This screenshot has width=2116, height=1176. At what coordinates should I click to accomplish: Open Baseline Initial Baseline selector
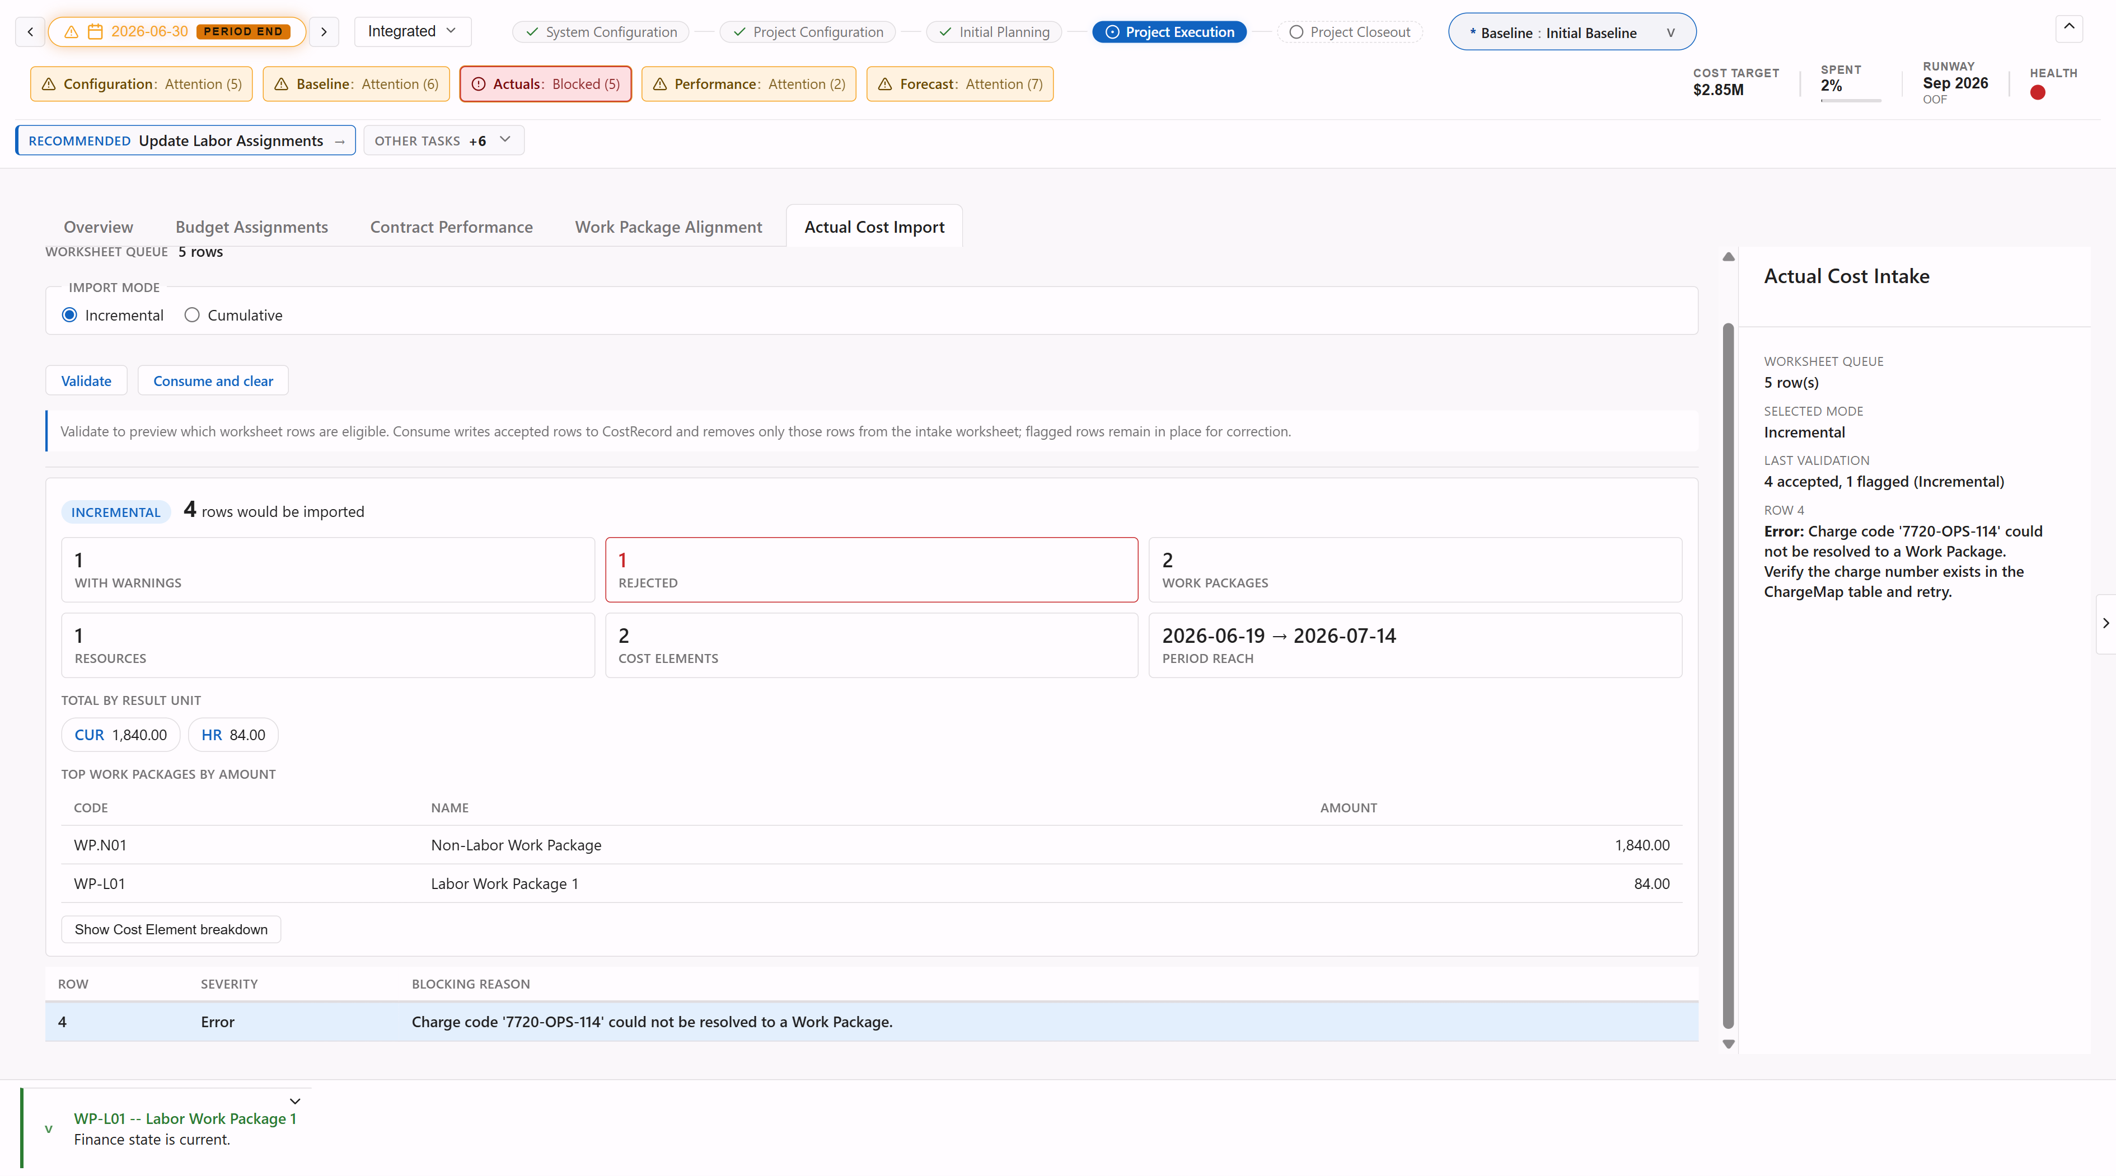point(1571,33)
